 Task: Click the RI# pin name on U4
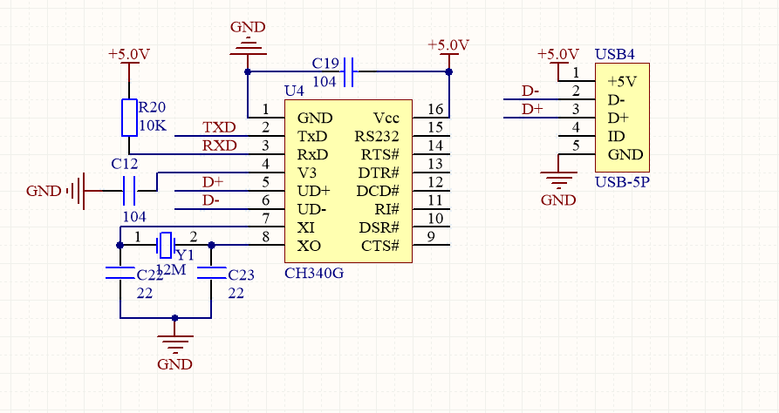387,209
